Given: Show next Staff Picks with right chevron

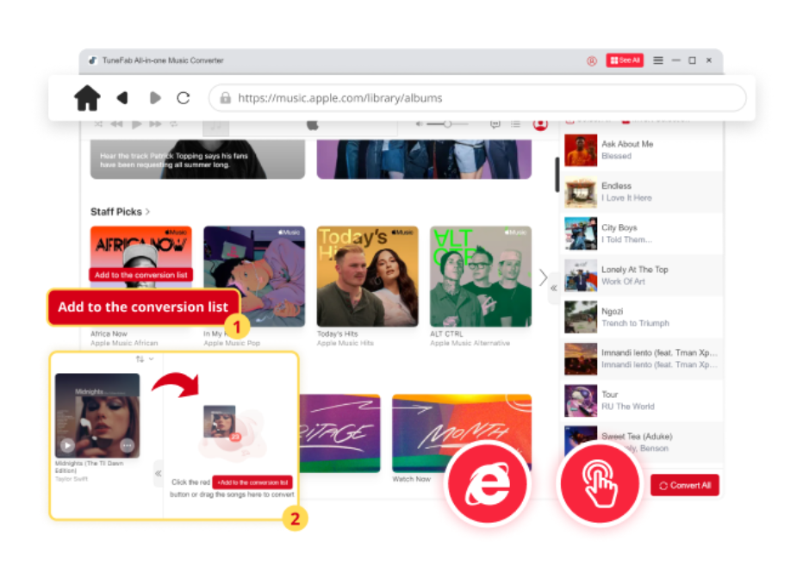Looking at the screenshot, I should [543, 277].
